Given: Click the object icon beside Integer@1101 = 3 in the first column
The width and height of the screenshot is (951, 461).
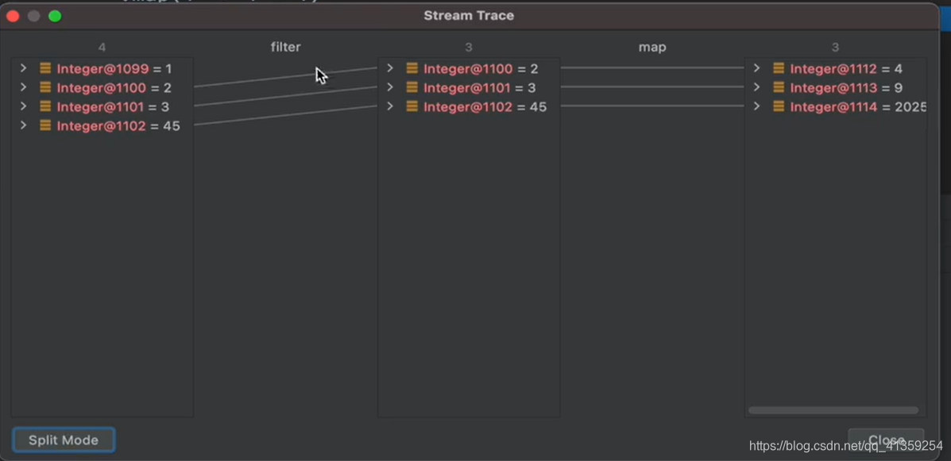Looking at the screenshot, I should tap(44, 106).
